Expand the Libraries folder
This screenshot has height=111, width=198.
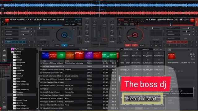12,71
